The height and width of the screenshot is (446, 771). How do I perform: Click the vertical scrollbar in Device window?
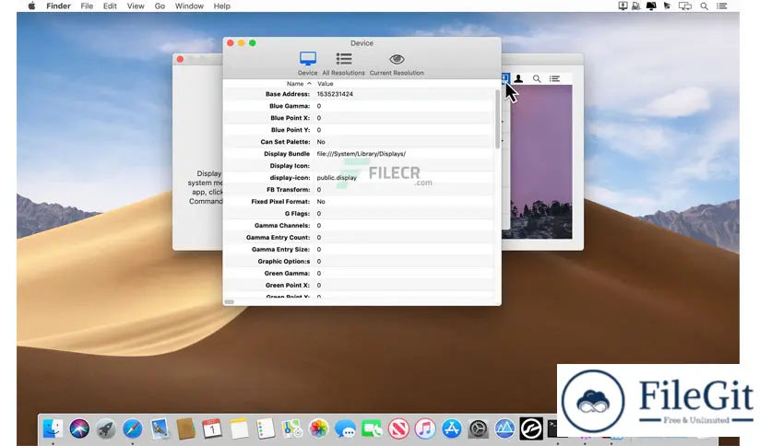click(x=498, y=118)
